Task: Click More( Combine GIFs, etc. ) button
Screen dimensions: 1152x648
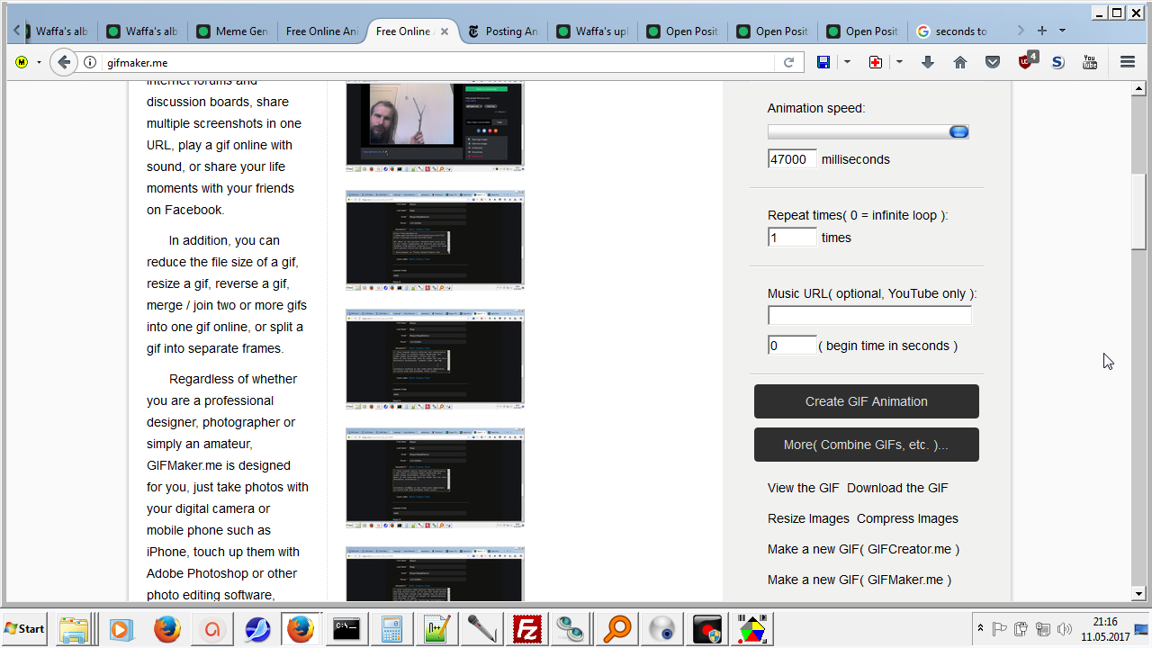Action: coord(867,445)
